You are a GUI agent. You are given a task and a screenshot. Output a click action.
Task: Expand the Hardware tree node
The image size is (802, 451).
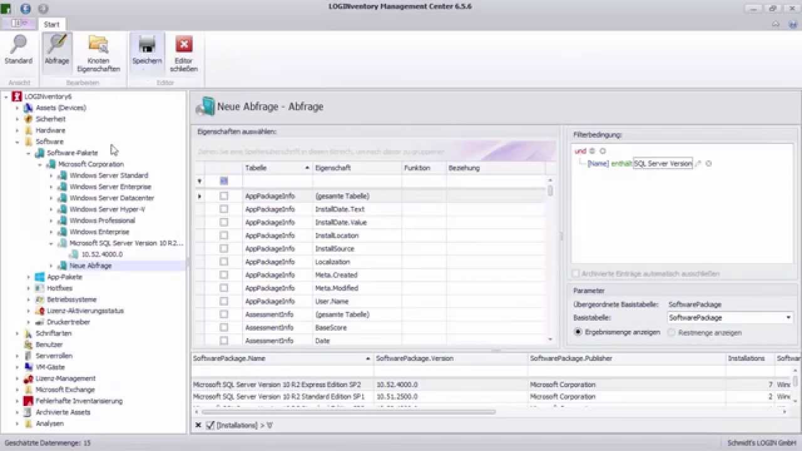[18, 130]
